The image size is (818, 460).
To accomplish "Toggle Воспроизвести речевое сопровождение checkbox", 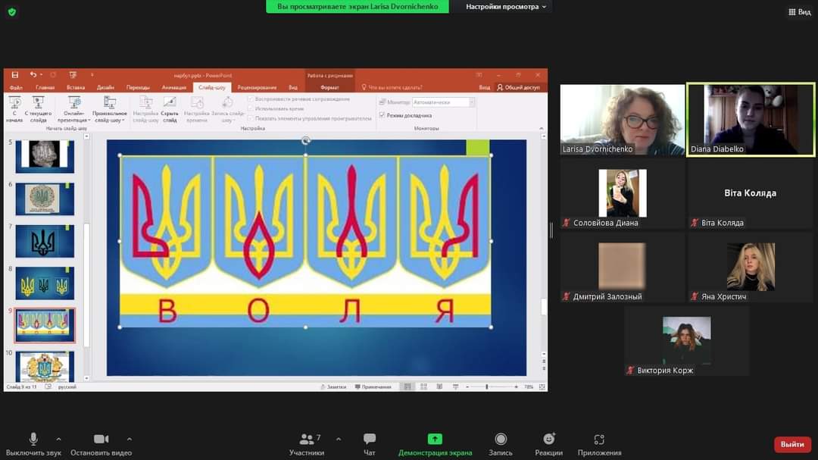I will click(x=251, y=99).
